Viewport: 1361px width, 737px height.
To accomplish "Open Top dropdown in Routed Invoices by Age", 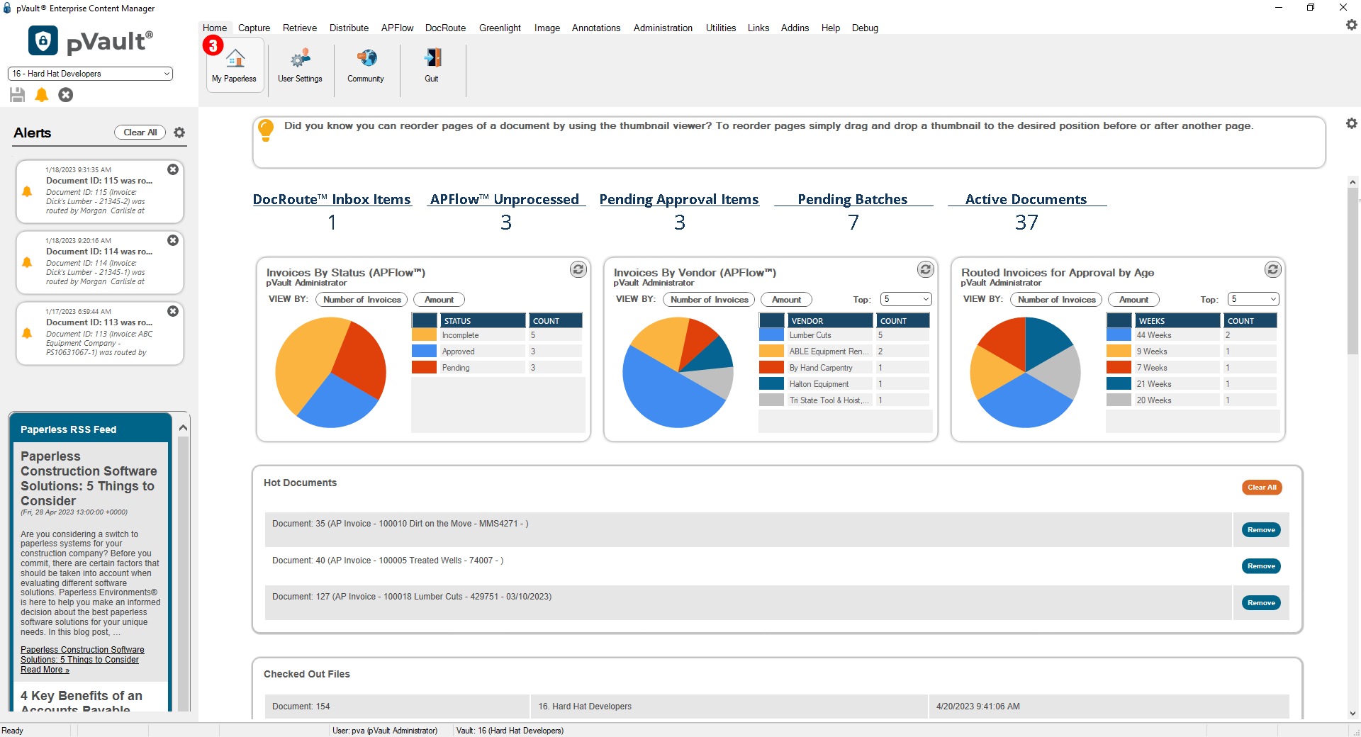I will (1253, 299).
